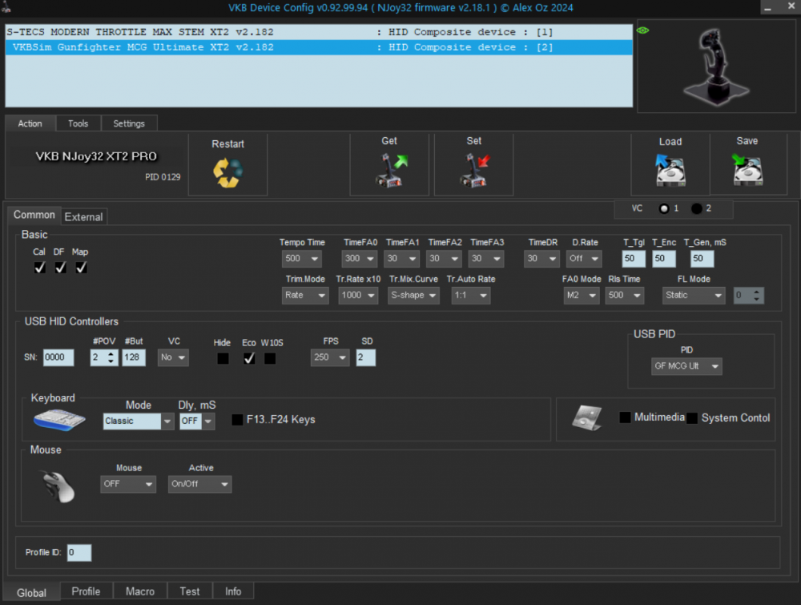
Task: Open the FA0 Mode dropdown
Action: [581, 295]
